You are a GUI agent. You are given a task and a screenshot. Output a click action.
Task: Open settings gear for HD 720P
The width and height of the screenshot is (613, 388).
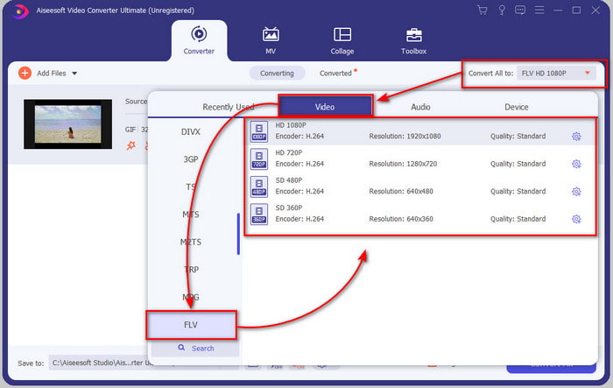[x=576, y=164]
